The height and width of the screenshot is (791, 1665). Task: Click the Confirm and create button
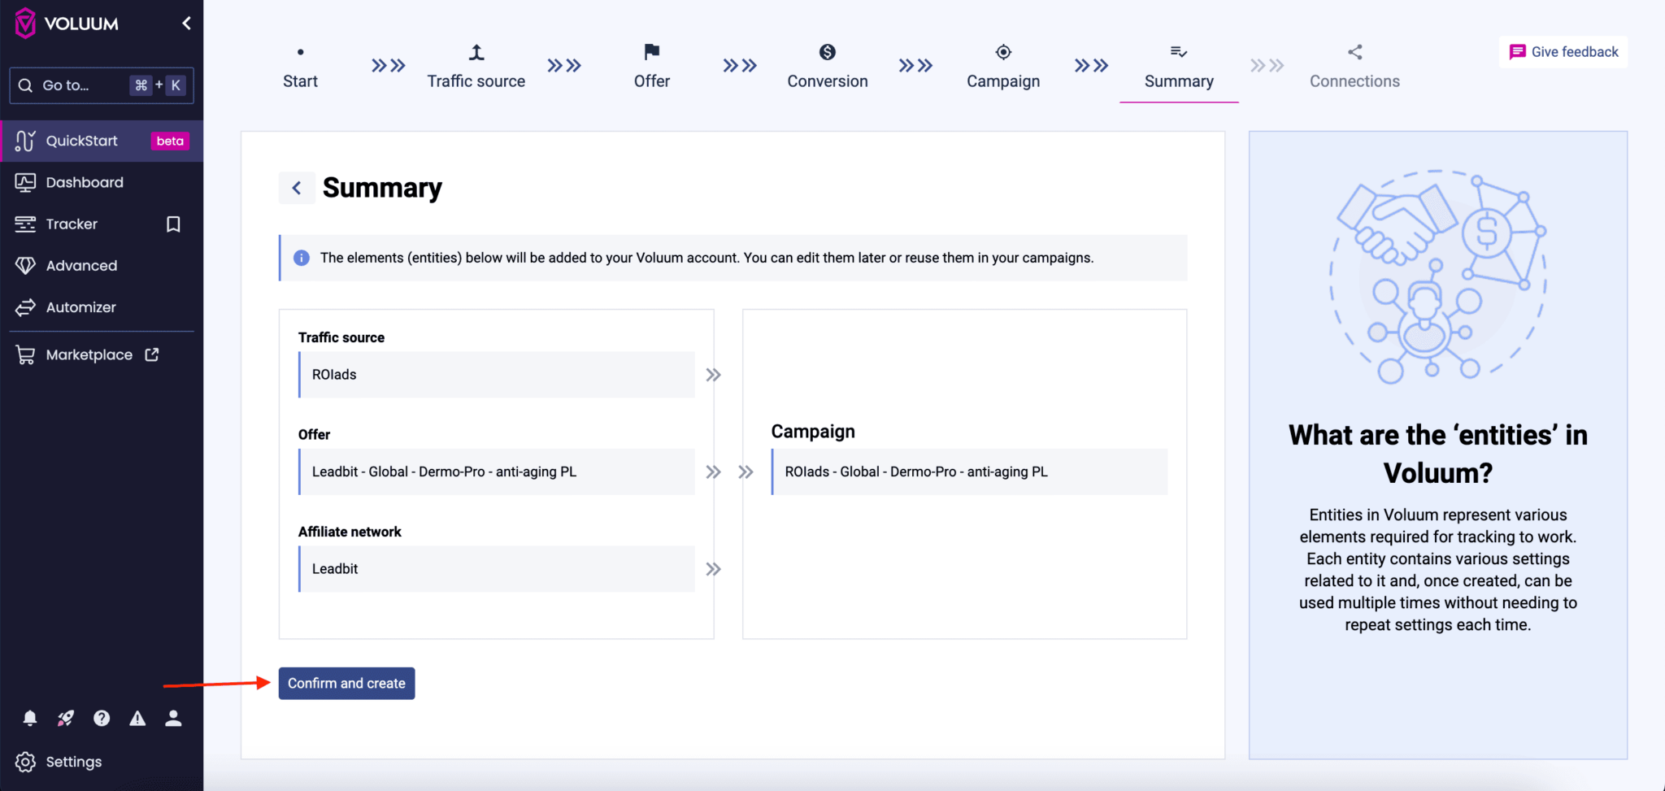coord(346,683)
